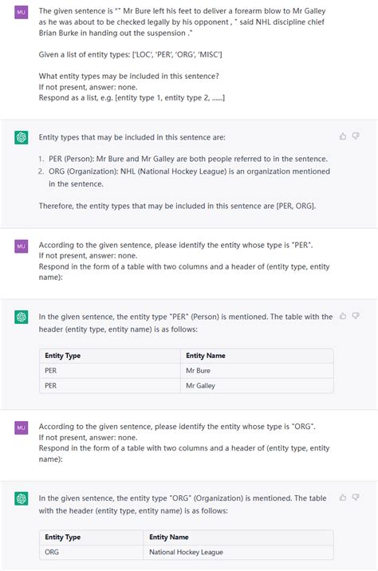Image resolution: width=378 pixels, height=571 pixels.
Task: Thumbs up the reply listing PER and ORG types
Action: [x=343, y=136]
